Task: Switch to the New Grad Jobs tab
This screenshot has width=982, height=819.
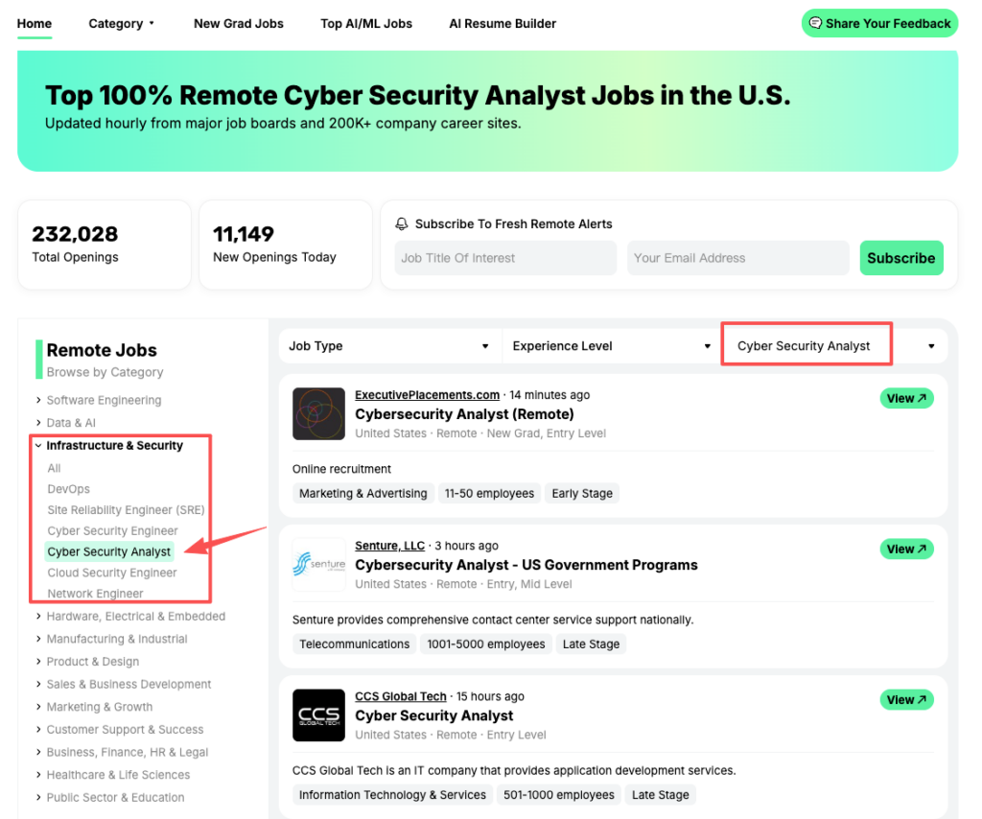Action: coord(238,23)
